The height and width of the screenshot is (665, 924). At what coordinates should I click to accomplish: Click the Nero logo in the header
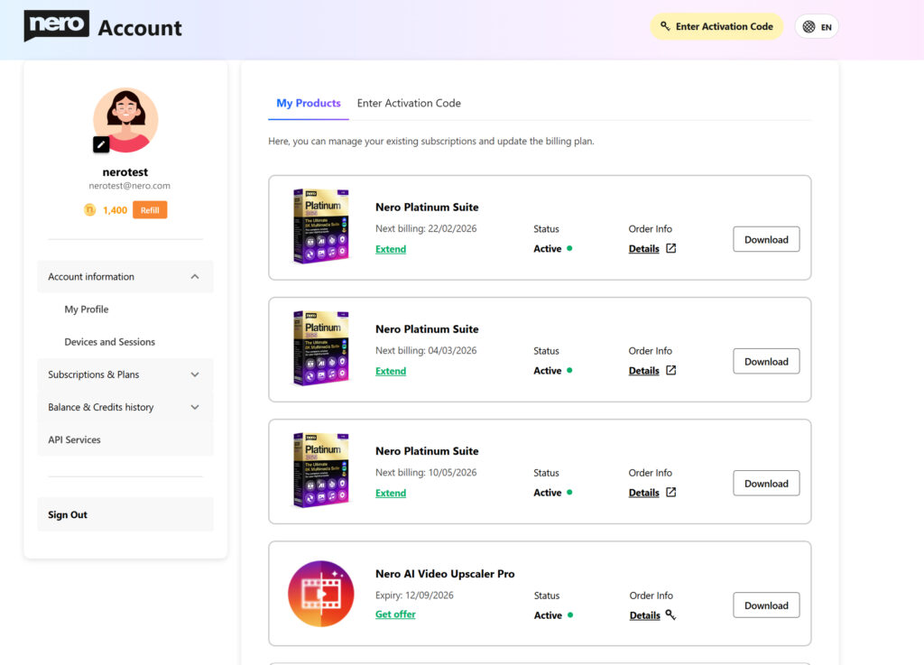coord(56,26)
